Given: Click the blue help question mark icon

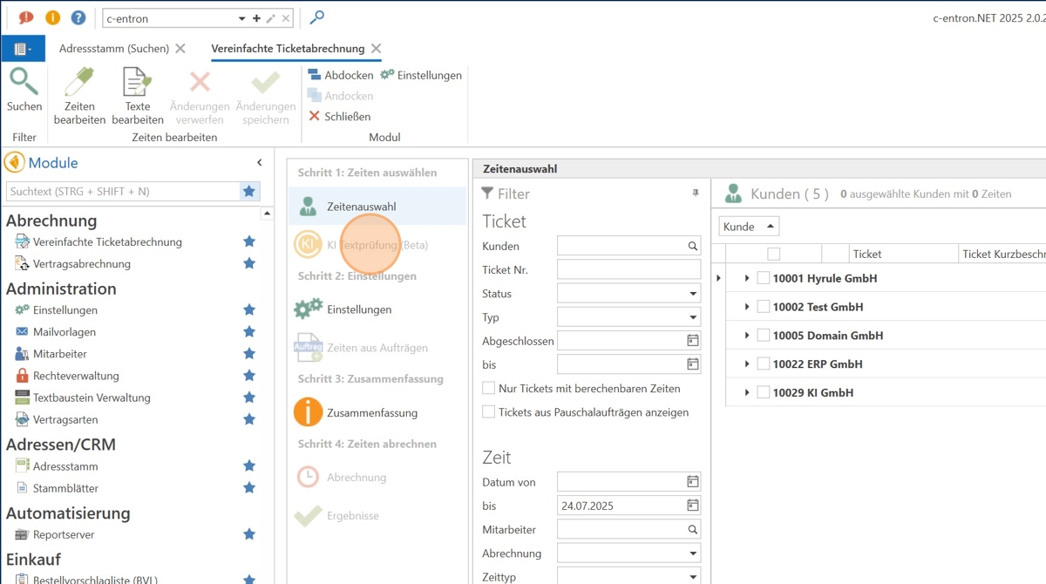Looking at the screenshot, I should click(78, 17).
